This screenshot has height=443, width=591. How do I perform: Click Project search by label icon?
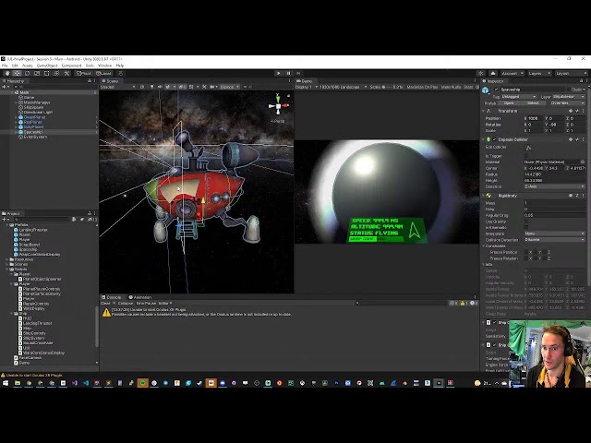point(82,220)
